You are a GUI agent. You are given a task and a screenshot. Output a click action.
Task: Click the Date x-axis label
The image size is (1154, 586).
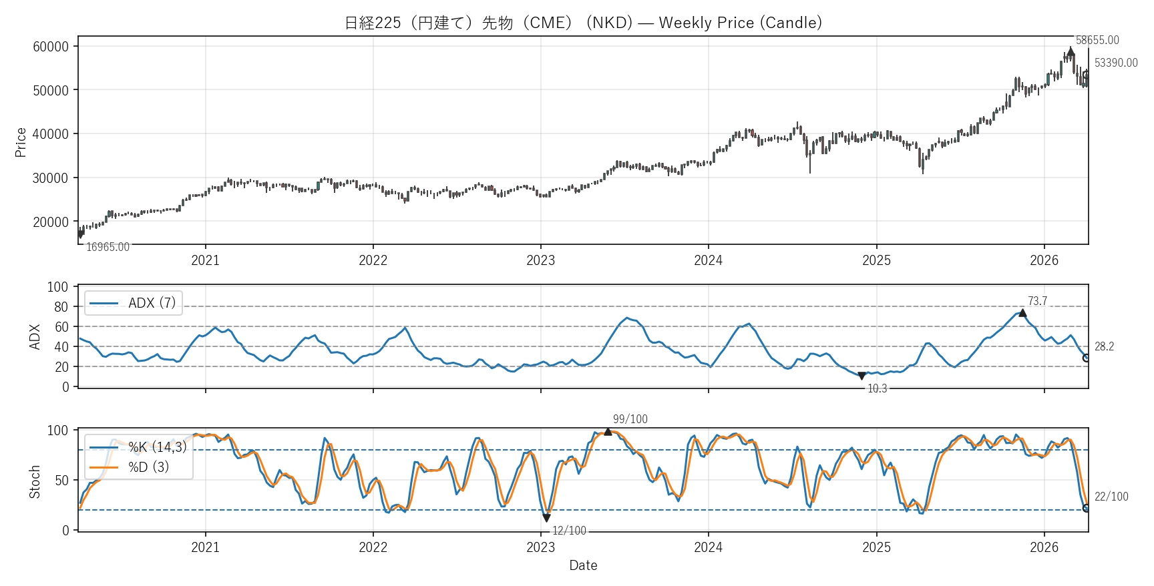(x=583, y=565)
